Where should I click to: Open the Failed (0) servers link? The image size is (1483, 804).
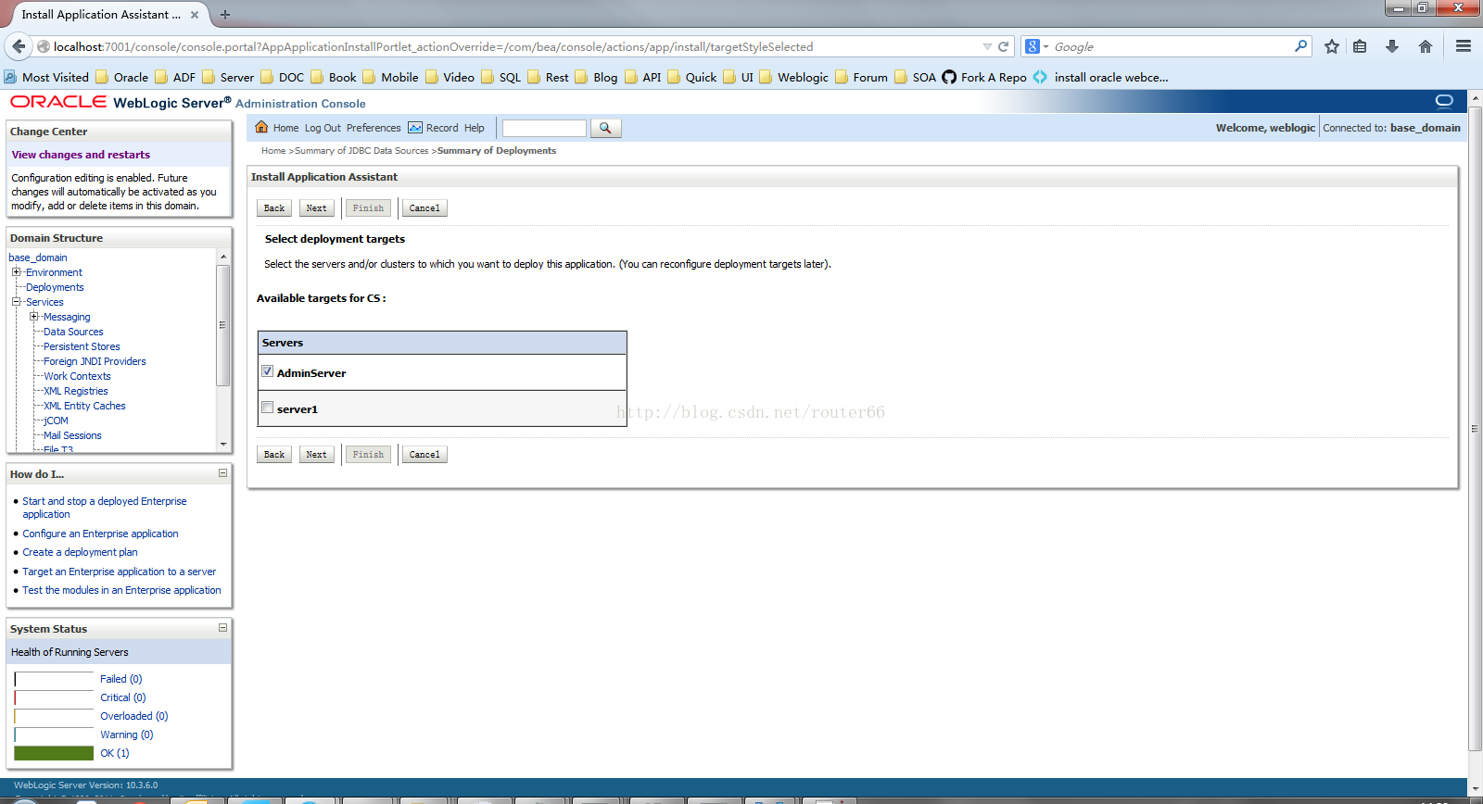click(121, 679)
